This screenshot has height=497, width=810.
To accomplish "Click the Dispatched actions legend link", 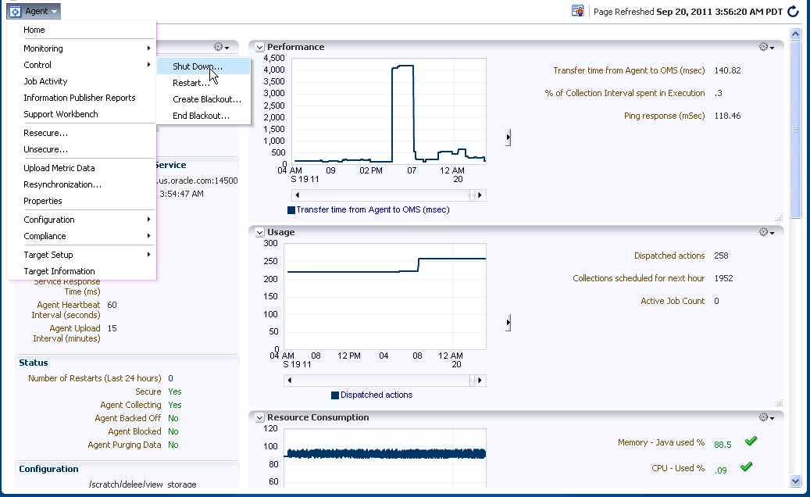I will (x=372, y=395).
